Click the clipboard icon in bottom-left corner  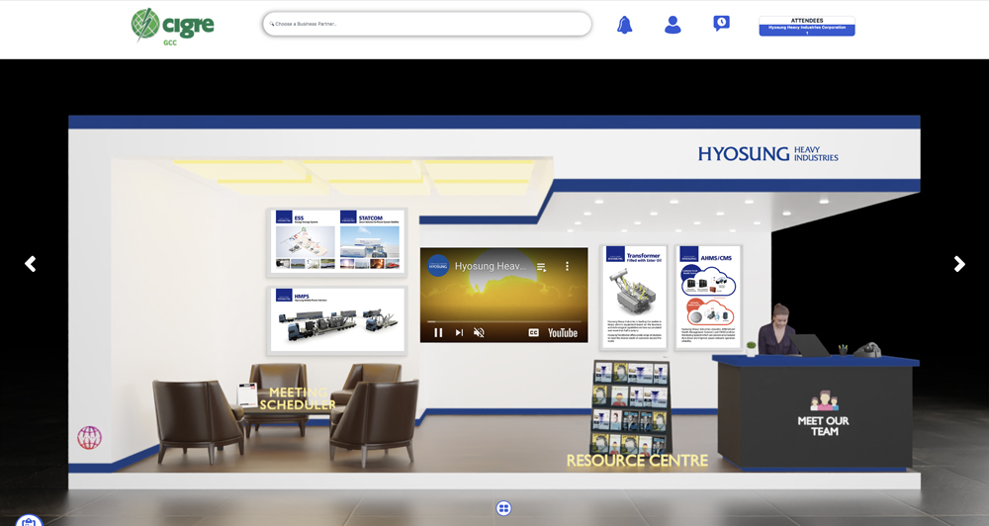29,520
